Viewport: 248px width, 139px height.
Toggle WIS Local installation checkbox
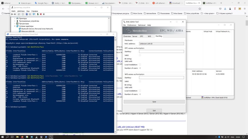click(140, 91)
